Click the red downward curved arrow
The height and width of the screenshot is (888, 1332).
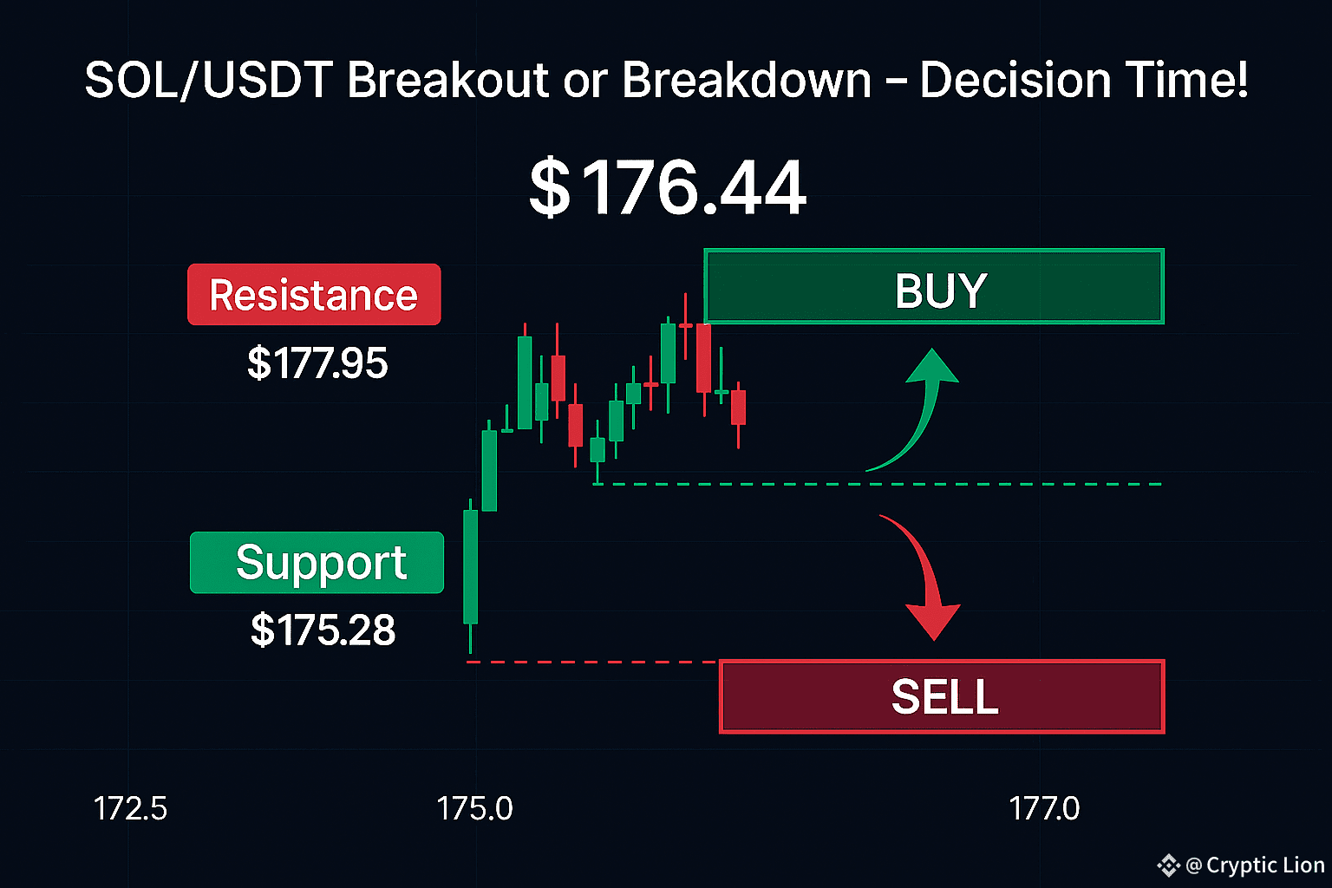click(x=920, y=577)
